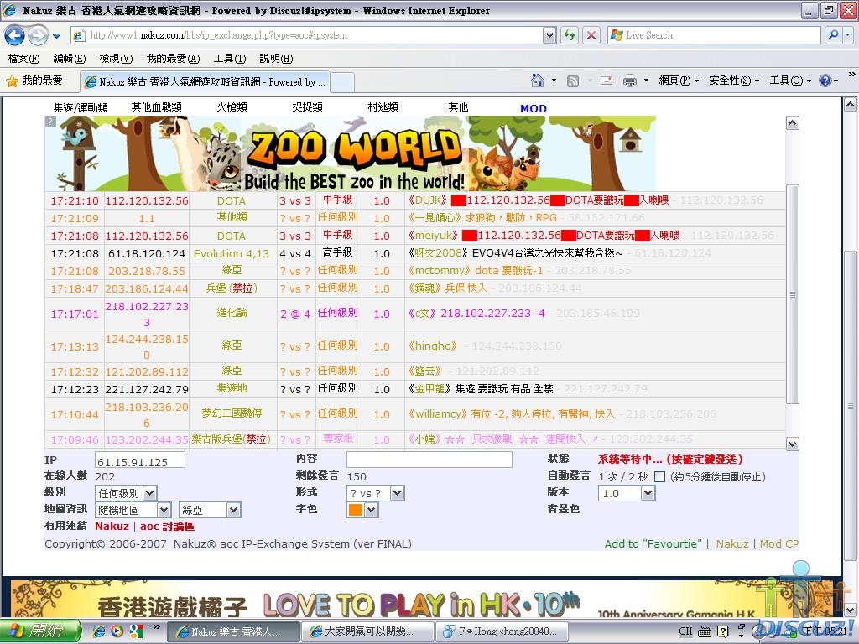Click the Print icon in command bar

click(630, 80)
